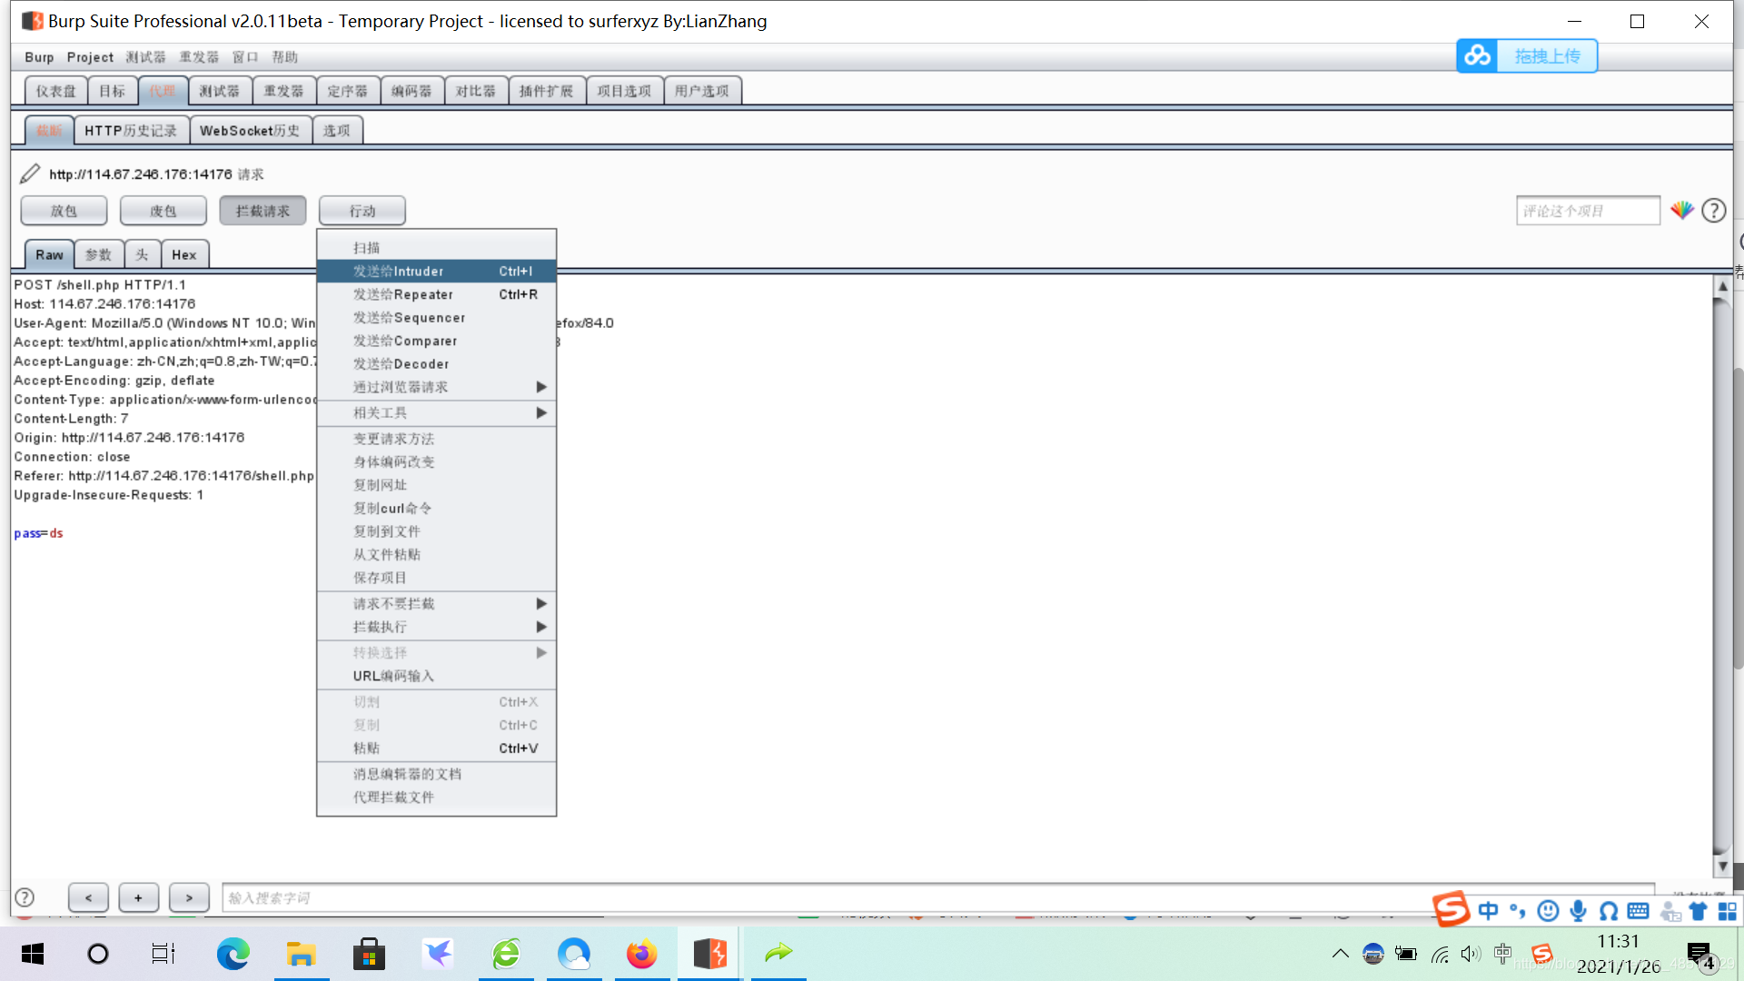
Task: Click the 拖拽上传 upload button
Action: click(x=1547, y=56)
